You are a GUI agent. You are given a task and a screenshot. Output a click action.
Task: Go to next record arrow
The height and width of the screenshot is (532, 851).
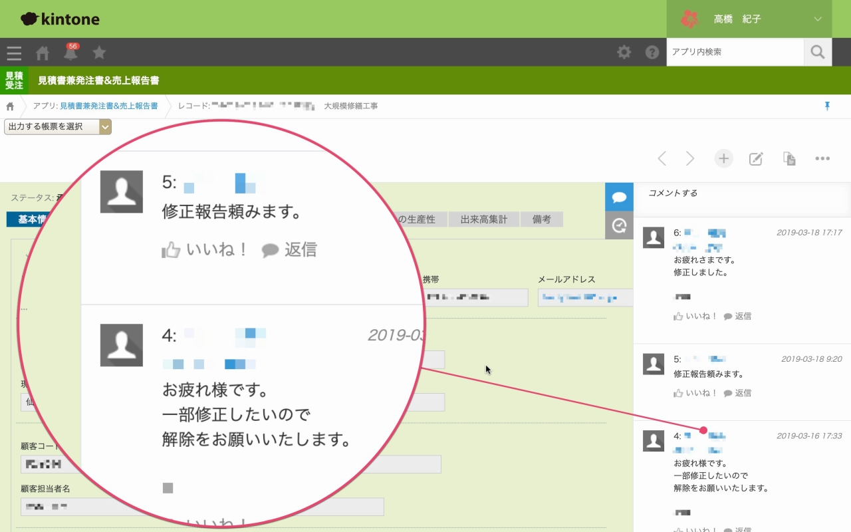pos(690,158)
